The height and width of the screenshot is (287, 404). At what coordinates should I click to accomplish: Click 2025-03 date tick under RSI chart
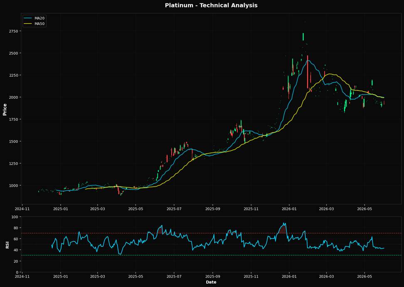pos(98,277)
